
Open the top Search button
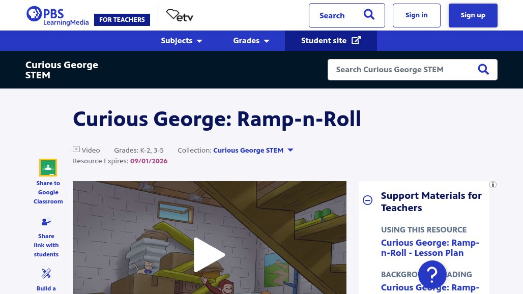pos(346,15)
